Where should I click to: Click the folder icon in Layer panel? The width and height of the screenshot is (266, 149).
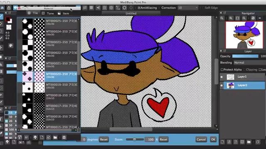249,142
